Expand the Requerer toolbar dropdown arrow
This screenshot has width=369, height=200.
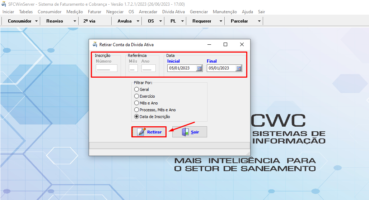221,21
